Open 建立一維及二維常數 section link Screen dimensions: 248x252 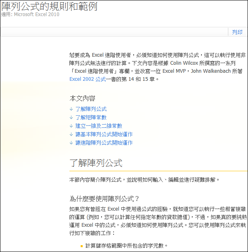click(x=99, y=126)
